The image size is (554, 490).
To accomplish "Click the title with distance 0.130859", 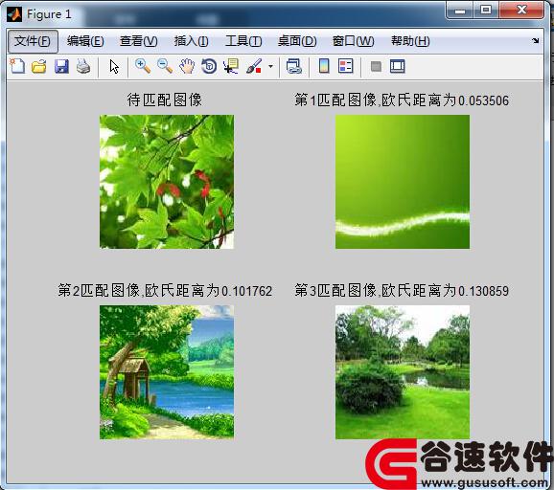I will click(x=402, y=291).
